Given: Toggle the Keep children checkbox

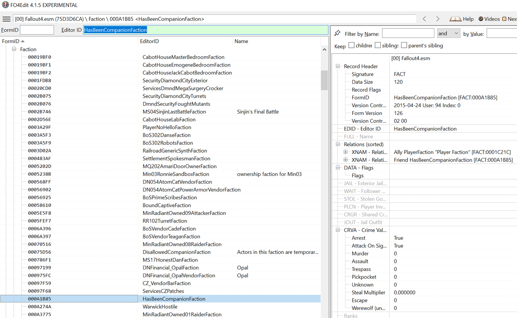Looking at the screenshot, I should [x=351, y=45].
